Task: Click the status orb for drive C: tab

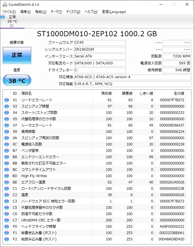Action: [3, 17]
